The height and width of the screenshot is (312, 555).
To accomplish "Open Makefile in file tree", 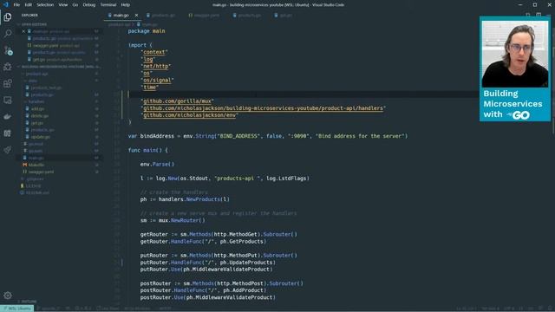I will [x=36, y=165].
